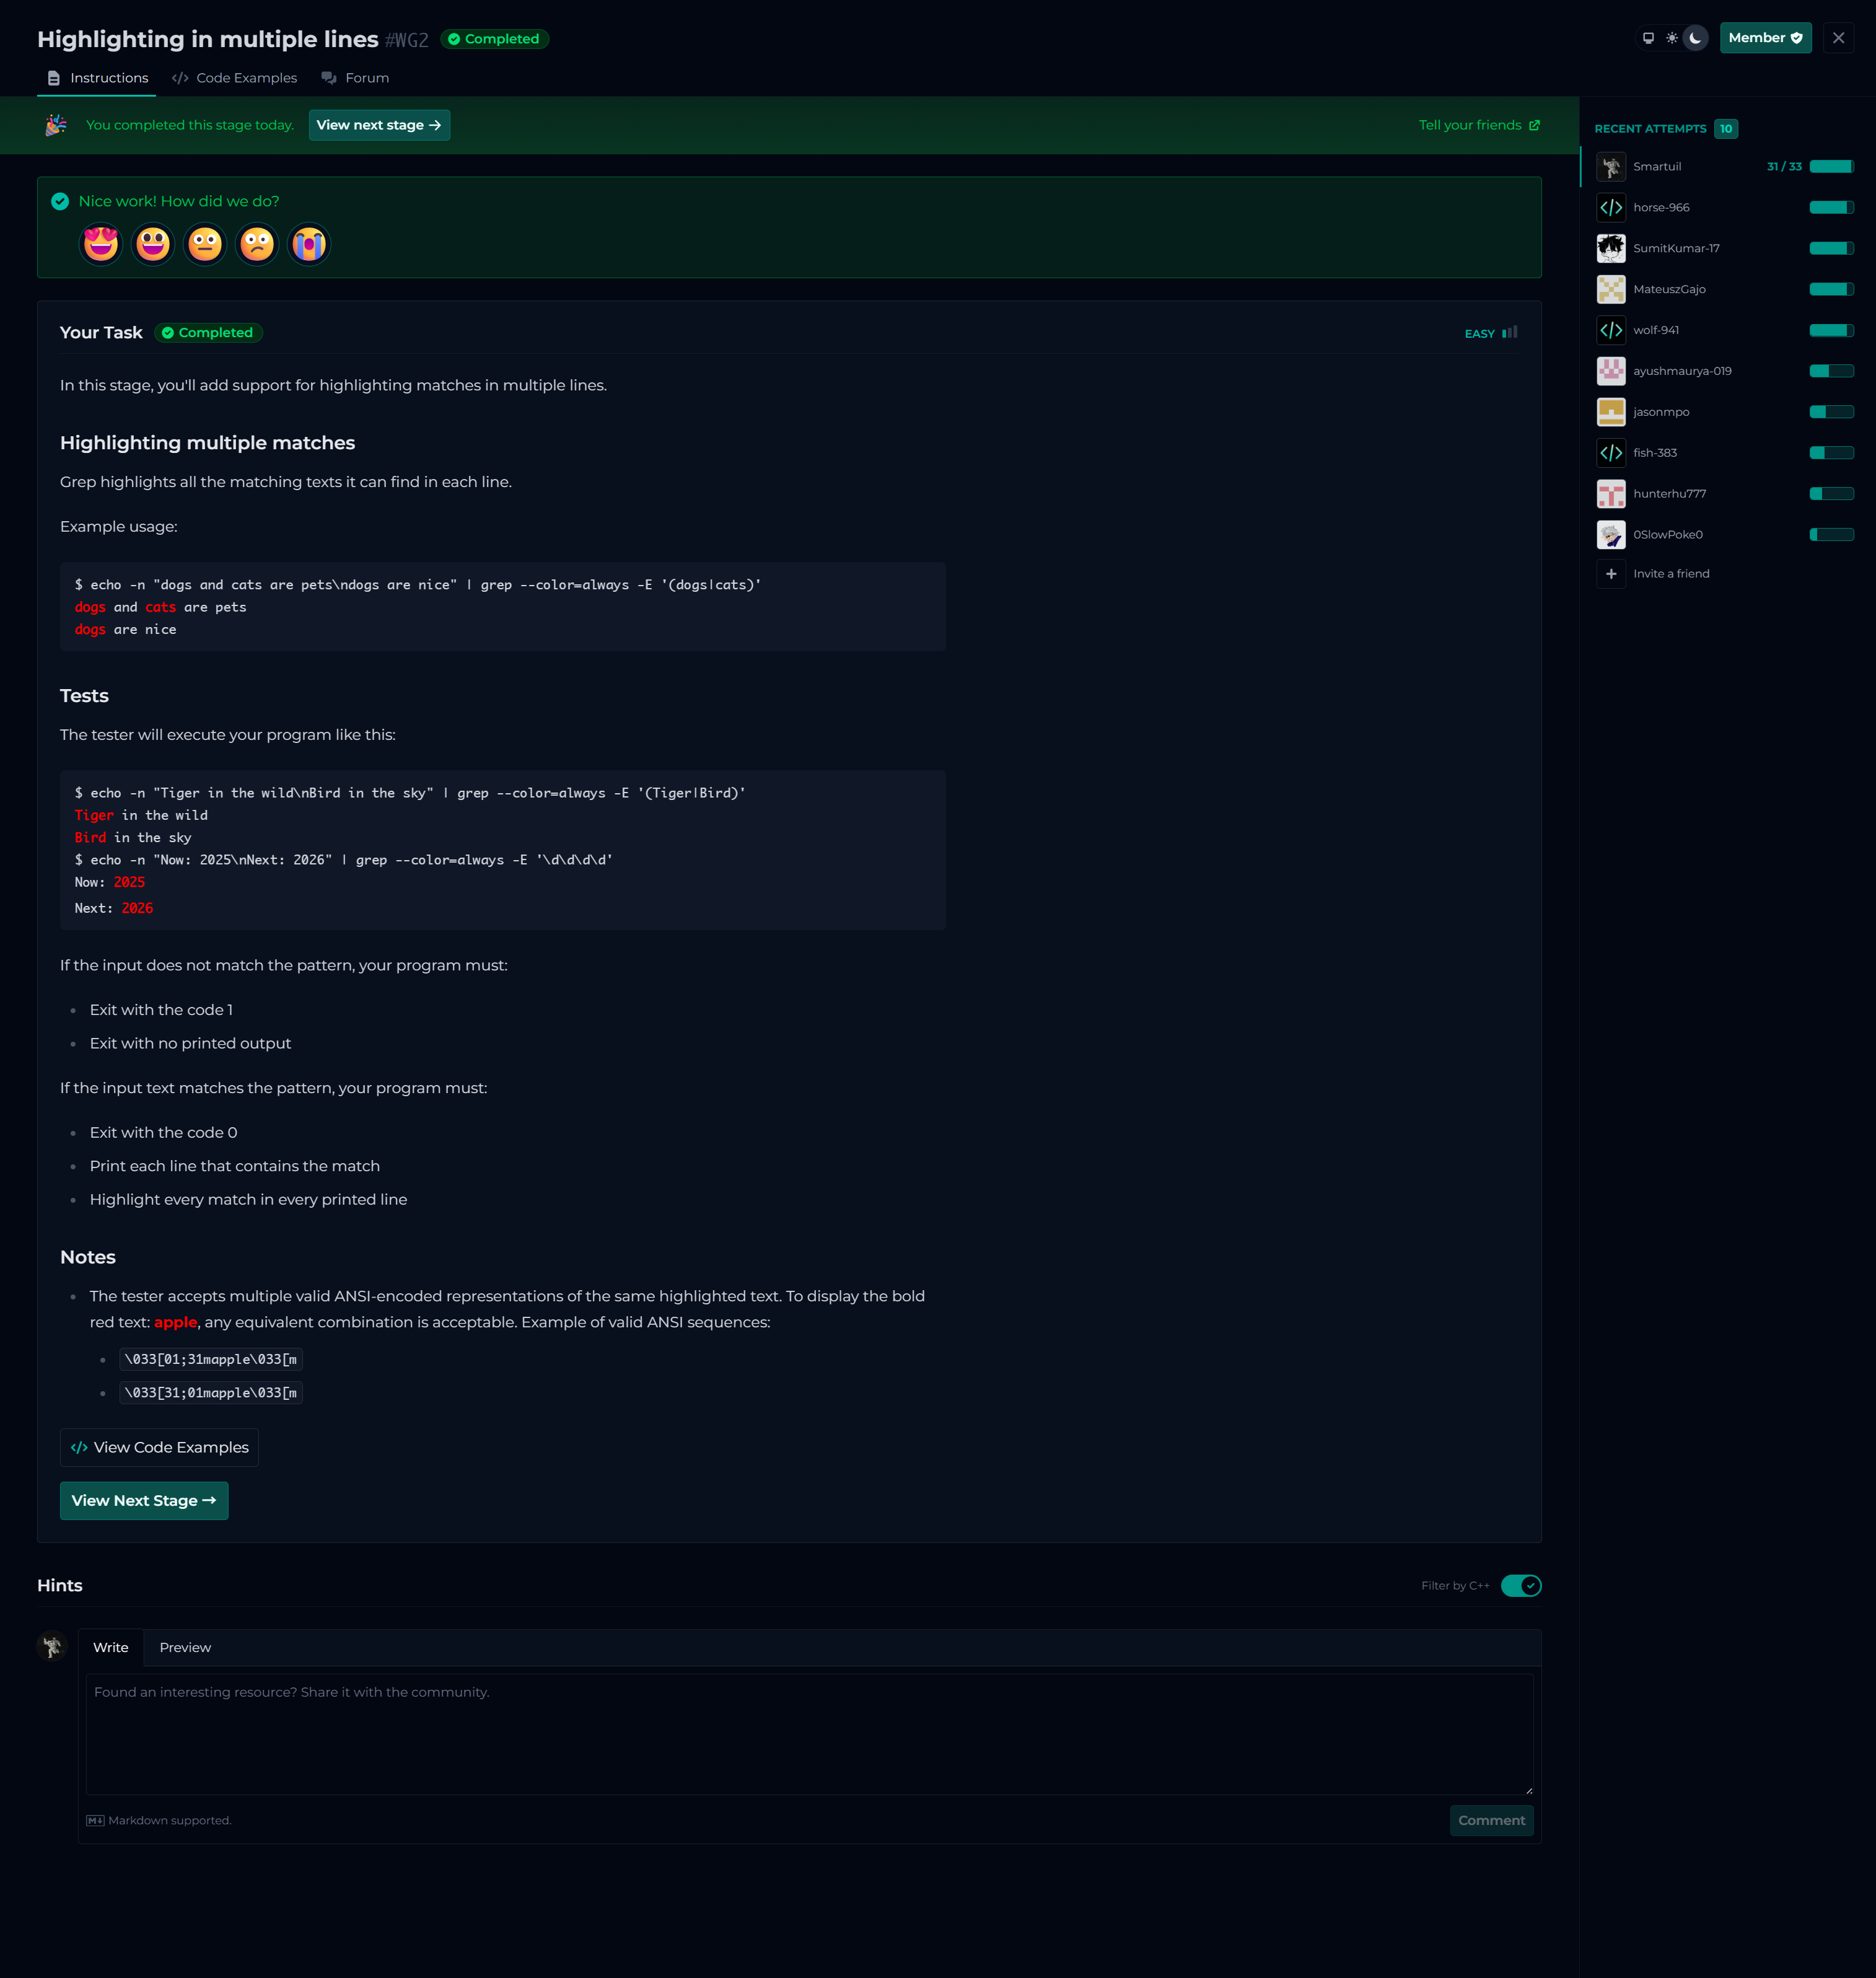The height and width of the screenshot is (1978, 1876).
Task: Pick the neutral face emoji rating
Action: 205,244
